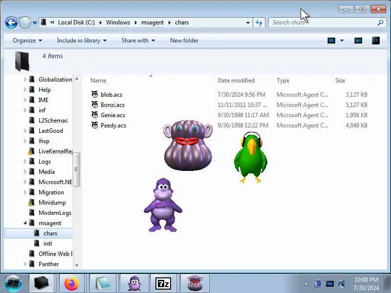Select the Genie.acs file icon
391x293 pixels.
[95, 115]
